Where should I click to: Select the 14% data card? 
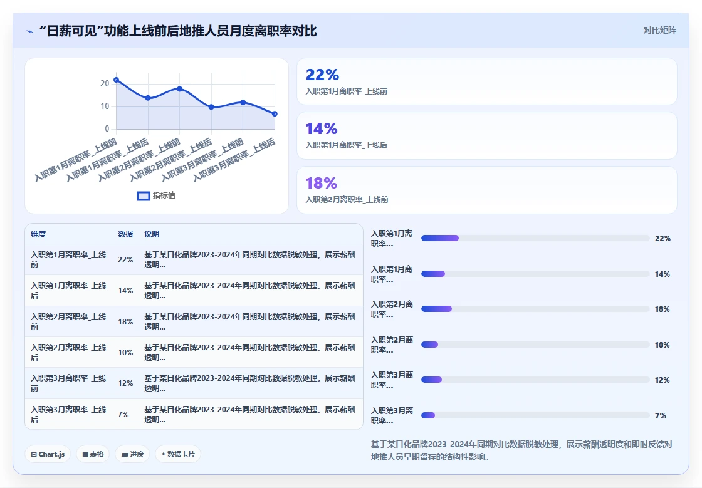coord(486,135)
